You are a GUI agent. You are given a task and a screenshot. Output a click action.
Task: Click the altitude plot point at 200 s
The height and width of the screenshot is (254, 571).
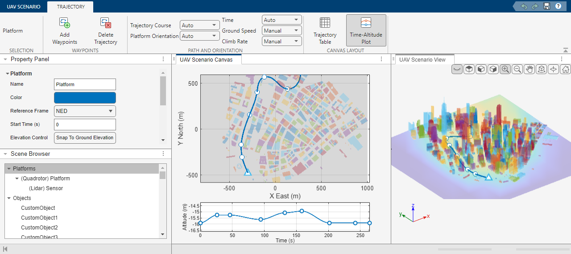tap(329, 223)
